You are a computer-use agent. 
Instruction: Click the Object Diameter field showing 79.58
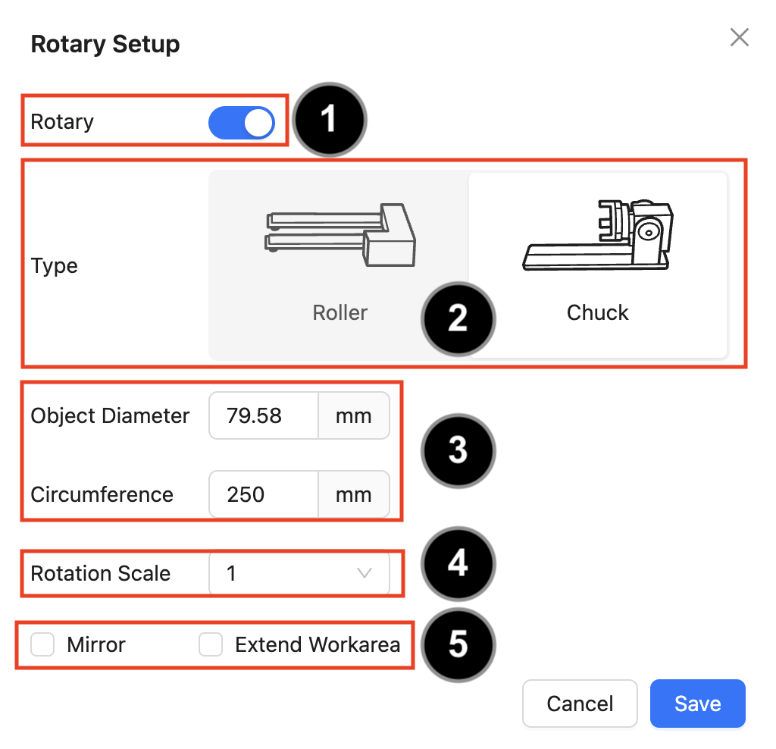pyautogui.click(x=264, y=416)
